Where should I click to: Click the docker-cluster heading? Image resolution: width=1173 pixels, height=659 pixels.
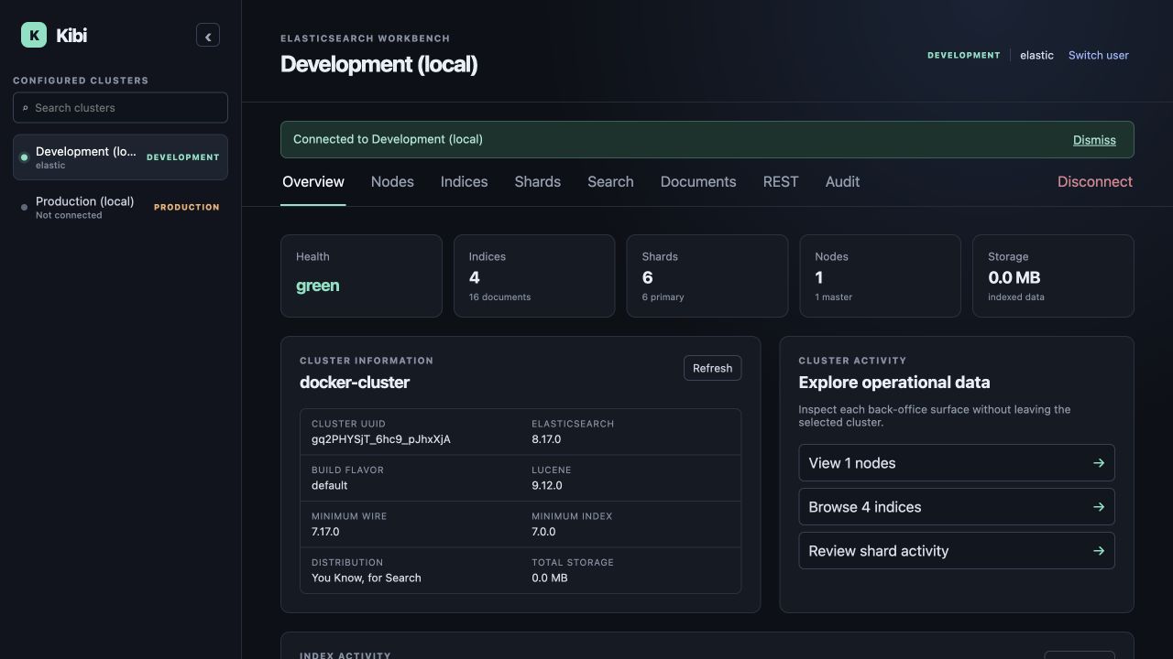[355, 383]
